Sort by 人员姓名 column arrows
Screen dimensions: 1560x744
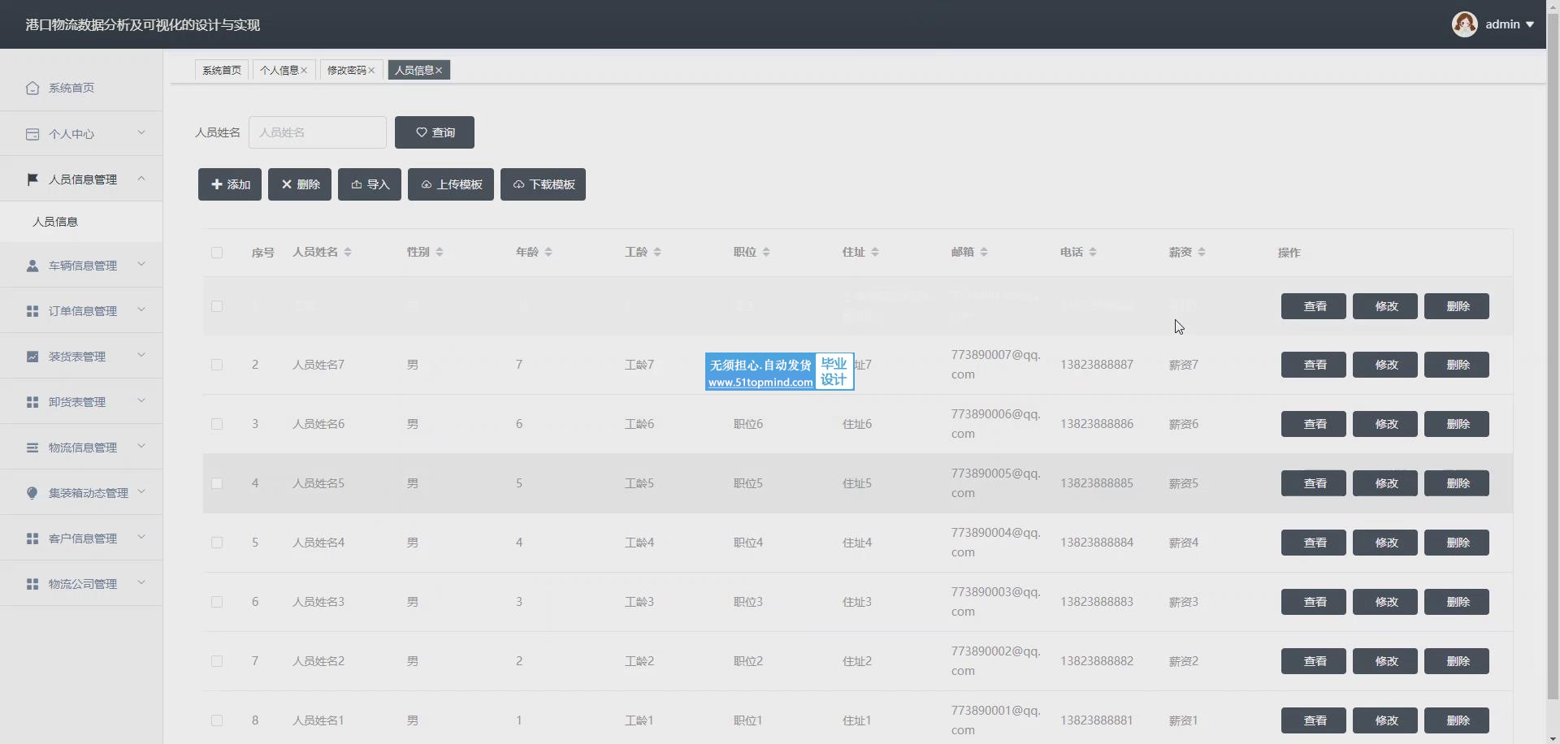pyautogui.click(x=348, y=253)
